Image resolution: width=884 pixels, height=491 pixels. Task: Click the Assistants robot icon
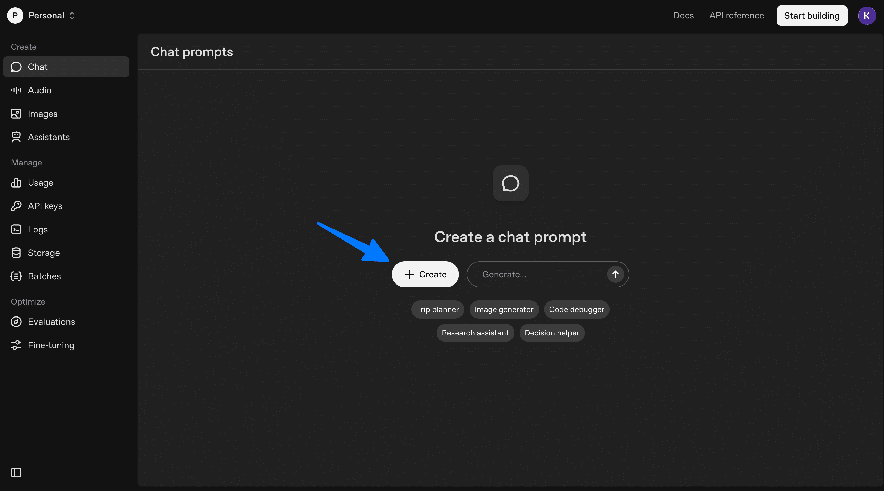coord(16,137)
